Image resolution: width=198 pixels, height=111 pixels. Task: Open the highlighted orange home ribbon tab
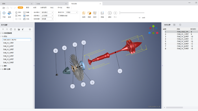[x=20, y=8]
